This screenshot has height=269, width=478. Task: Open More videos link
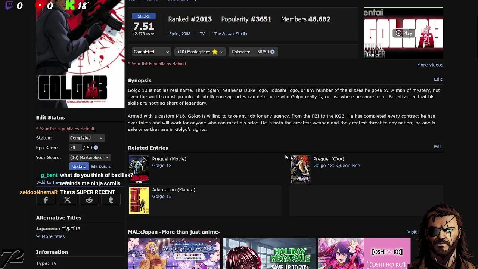[430, 65]
